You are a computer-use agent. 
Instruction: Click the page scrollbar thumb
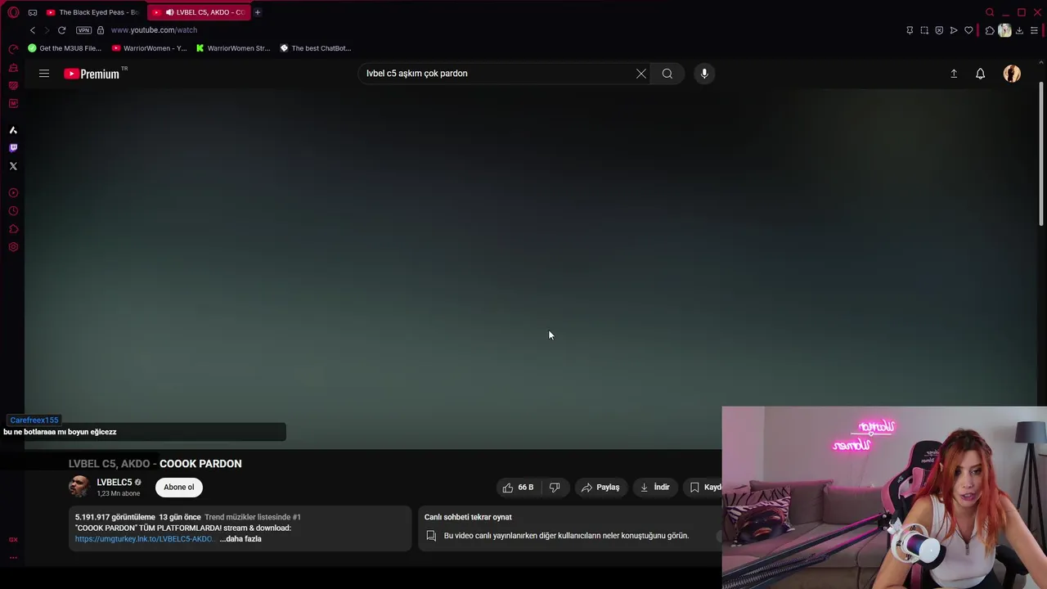1041,154
